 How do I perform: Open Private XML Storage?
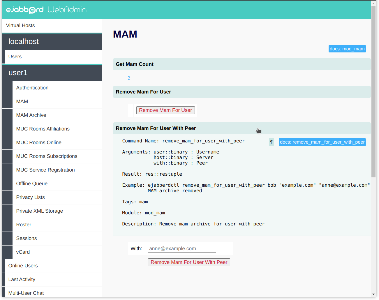pos(57,211)
